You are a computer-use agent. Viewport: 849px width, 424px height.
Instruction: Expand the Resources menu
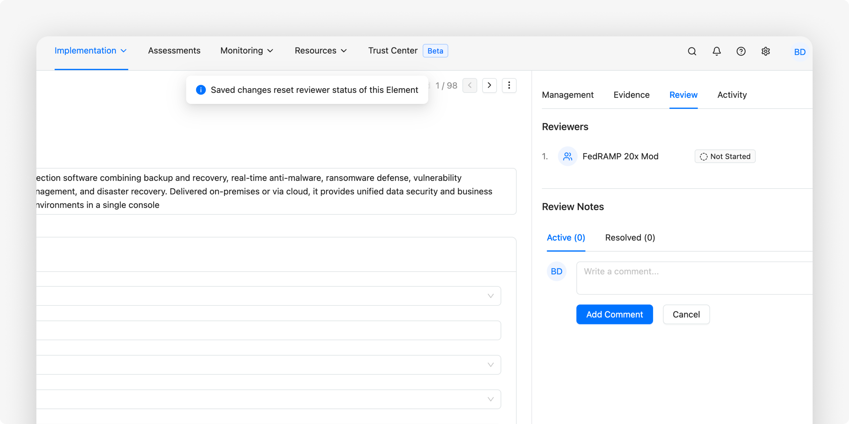point(321,51)
